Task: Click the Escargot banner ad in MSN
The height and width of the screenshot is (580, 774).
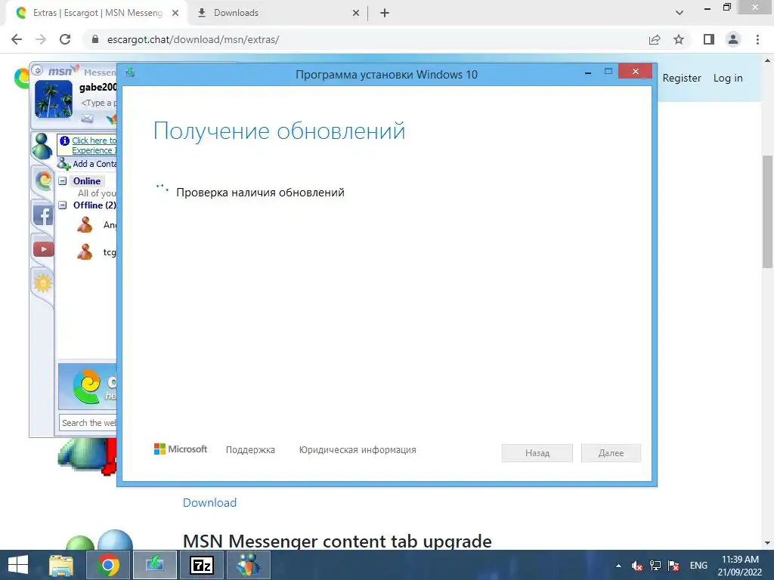Action: [x=88, y=387]
